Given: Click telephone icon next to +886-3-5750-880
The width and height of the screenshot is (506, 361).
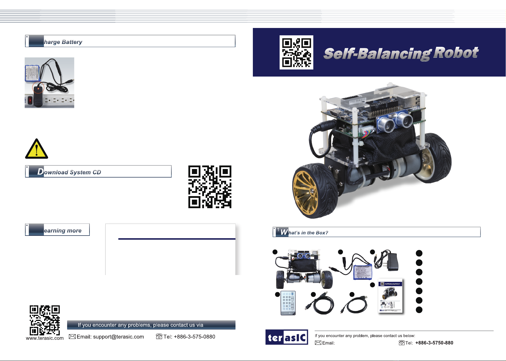Looking at the screenshot, I should (402, 343).
